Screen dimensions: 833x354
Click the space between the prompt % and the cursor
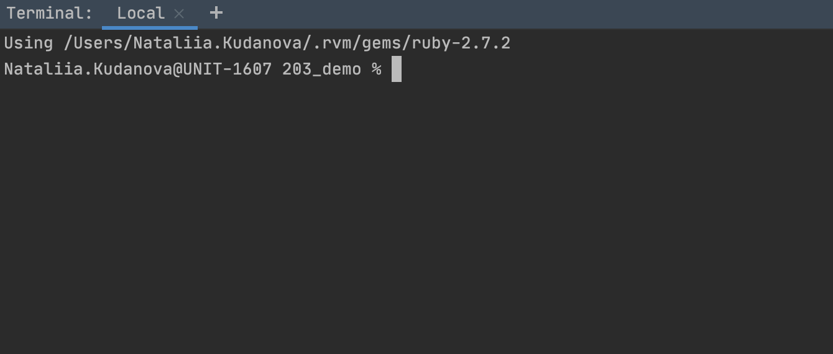(387, 69)
